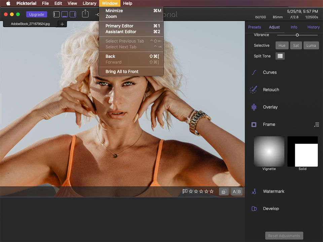Rate photo with first star
Viewport: 323px width, 242px height.
pyautogui.click(x=191, y=192)
